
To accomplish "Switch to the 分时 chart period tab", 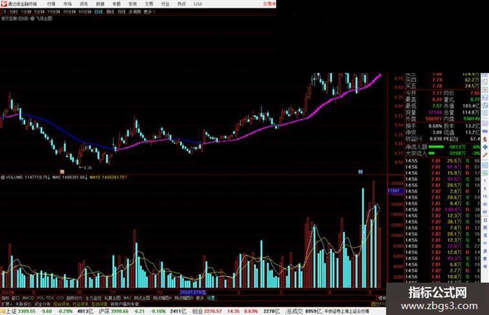I will [13, 11].
